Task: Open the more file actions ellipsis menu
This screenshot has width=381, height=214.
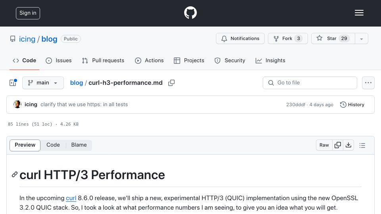Action: point(368,83)
